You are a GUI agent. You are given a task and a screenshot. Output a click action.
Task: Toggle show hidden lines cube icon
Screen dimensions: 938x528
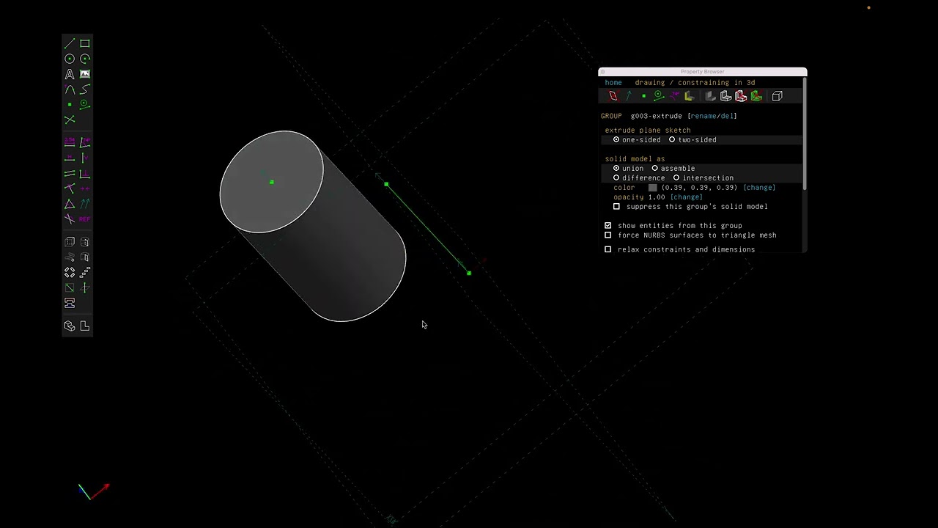pos(777,96)
